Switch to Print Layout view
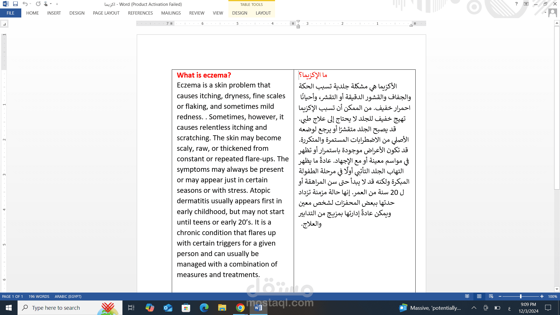Viewport: 560px width, 315px height. click(479, 296)
